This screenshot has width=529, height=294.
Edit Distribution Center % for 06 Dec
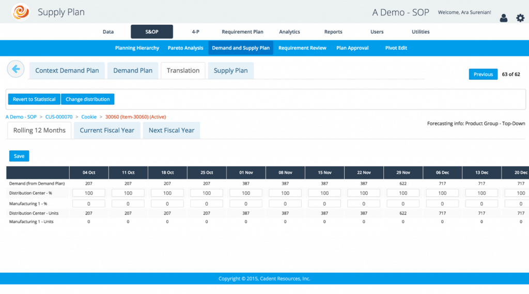(x=442, y=193)
